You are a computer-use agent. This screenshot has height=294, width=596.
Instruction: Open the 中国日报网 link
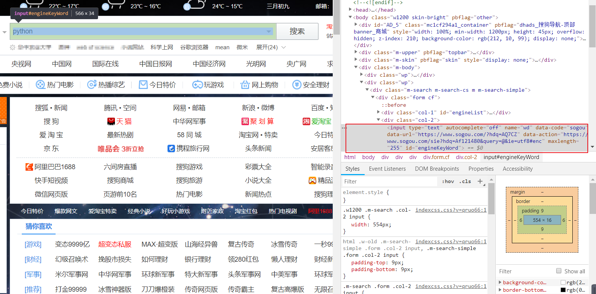click(155, 64)
